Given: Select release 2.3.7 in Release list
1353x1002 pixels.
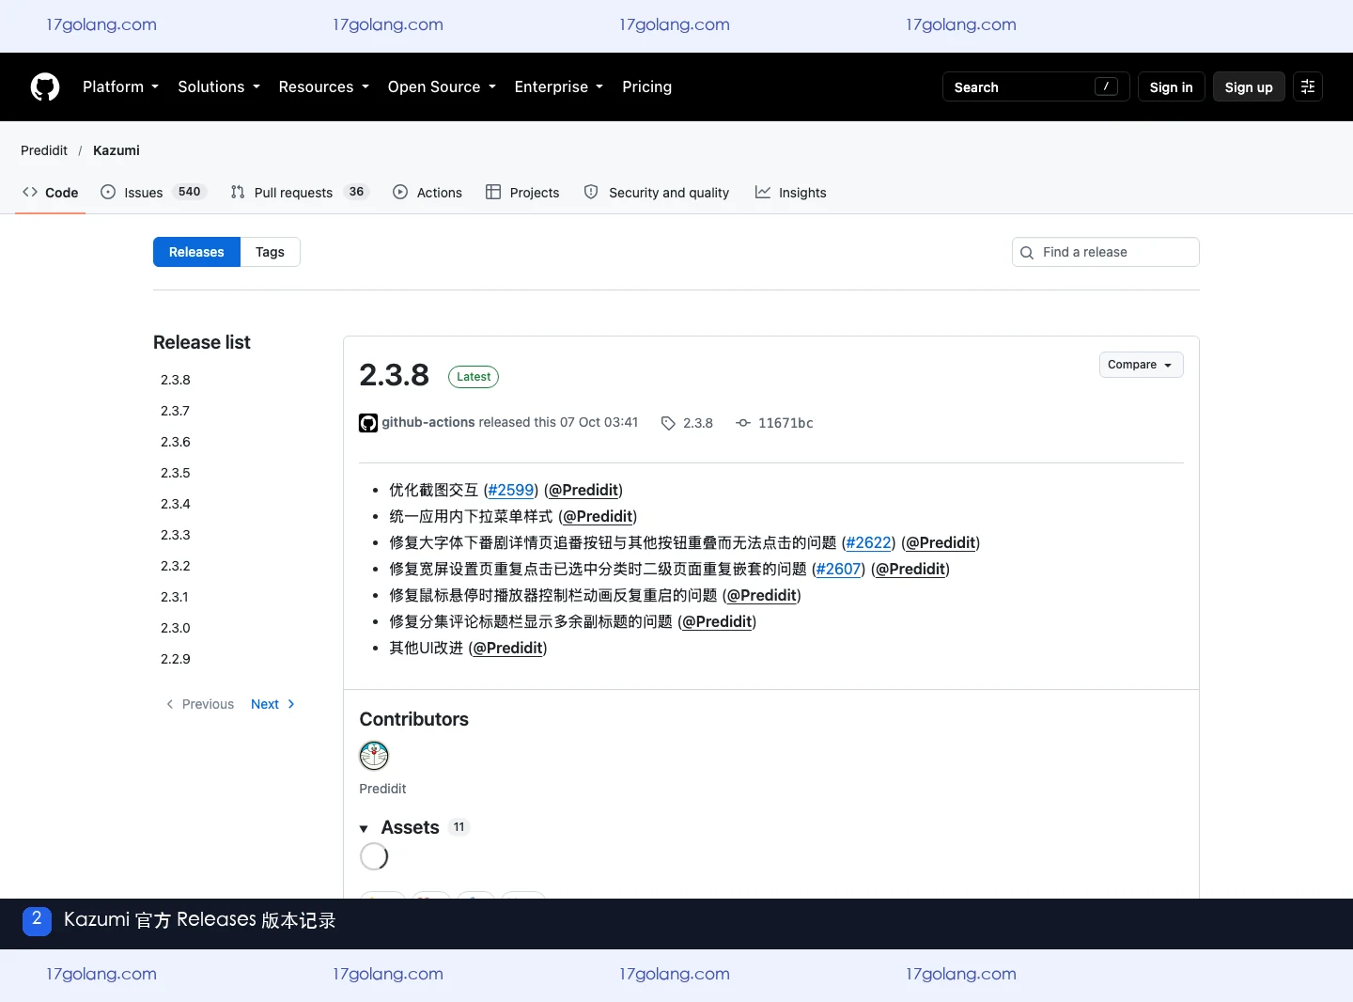Looking at the screenshot, I should point(176,411).
